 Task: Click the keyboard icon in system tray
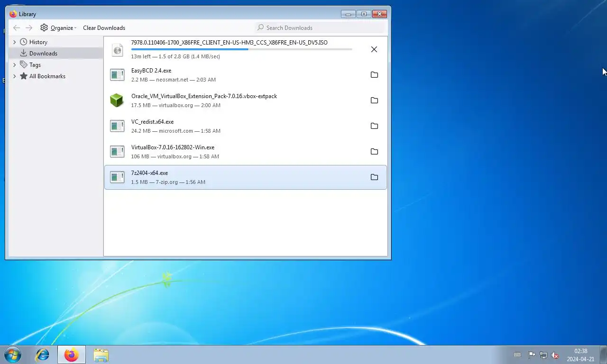tap(517, 355)
